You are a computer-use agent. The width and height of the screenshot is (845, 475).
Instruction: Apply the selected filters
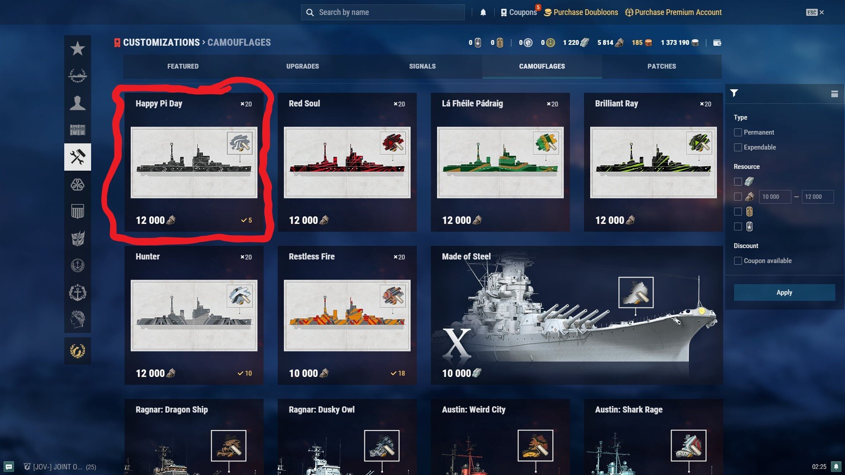pyautogui.click(x=784, y=292)
